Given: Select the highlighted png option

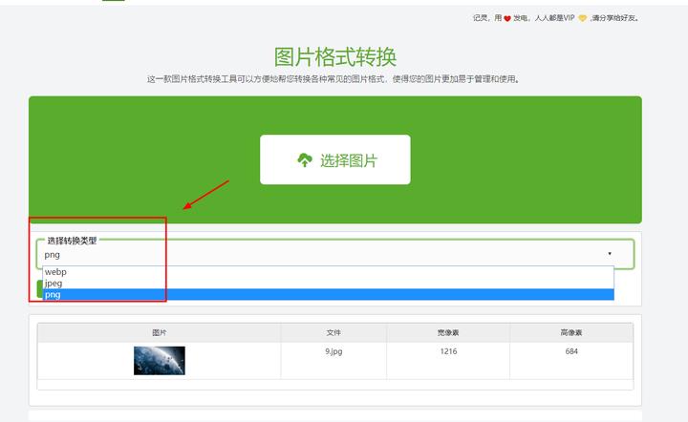Looking at the screenshot, I should 328,294.
